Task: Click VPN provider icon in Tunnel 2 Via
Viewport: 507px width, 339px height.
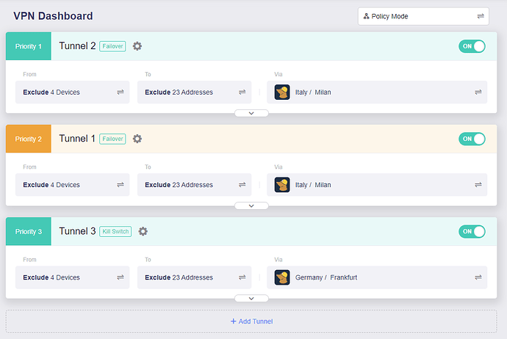Action: pos(282,92)
